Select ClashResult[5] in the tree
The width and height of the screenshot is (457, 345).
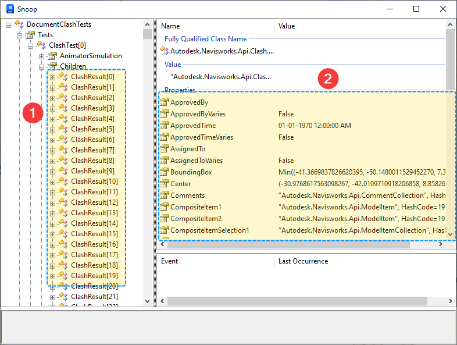coord(92,129)
